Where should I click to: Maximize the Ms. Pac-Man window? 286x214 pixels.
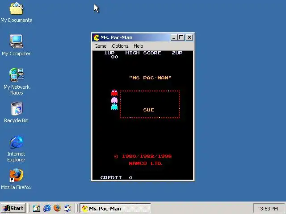click(x=181, y=37)
